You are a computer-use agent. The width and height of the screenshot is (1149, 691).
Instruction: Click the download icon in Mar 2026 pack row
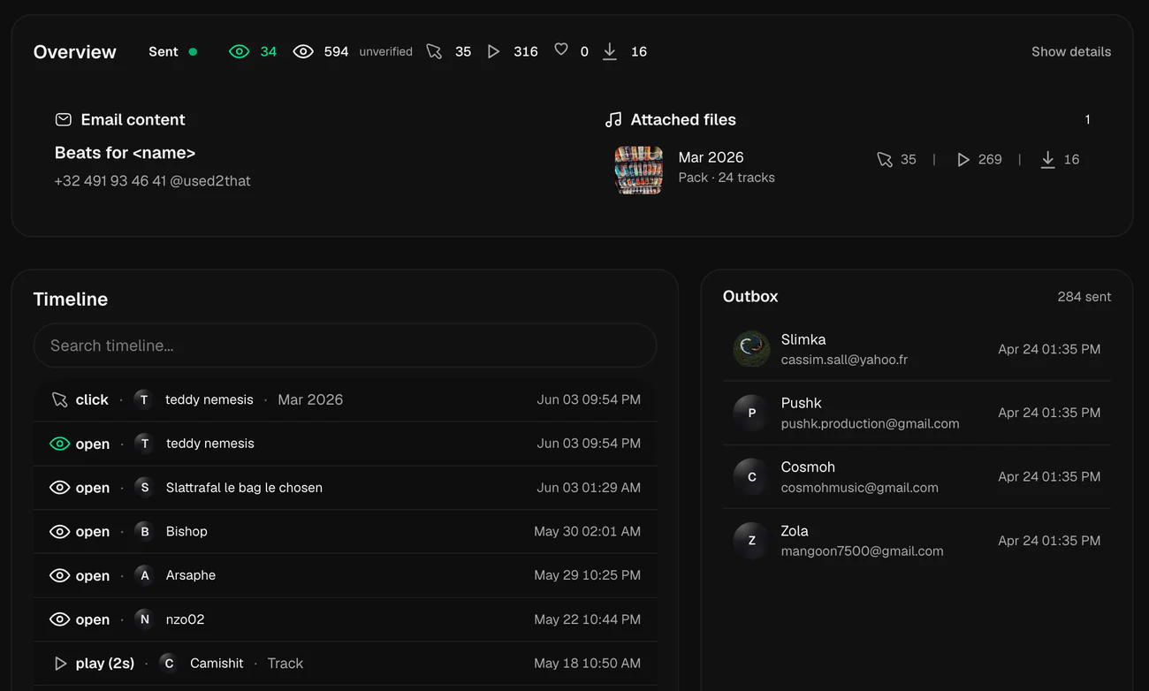coord(1048,159)
